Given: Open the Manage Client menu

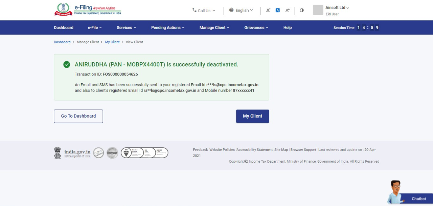Looking at the screenshot, I should tap(214, 28).
